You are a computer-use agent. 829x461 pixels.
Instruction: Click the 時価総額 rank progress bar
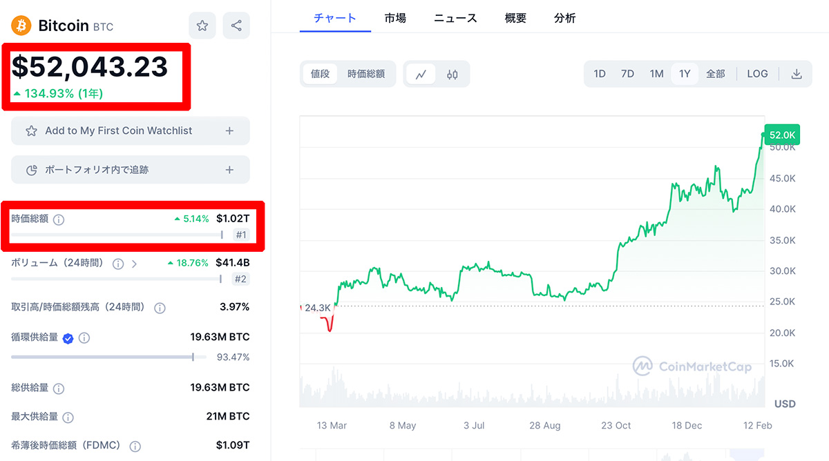tap(117, 235)
